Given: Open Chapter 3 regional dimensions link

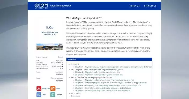Looking at the screenshot, I should pos(99,75).
